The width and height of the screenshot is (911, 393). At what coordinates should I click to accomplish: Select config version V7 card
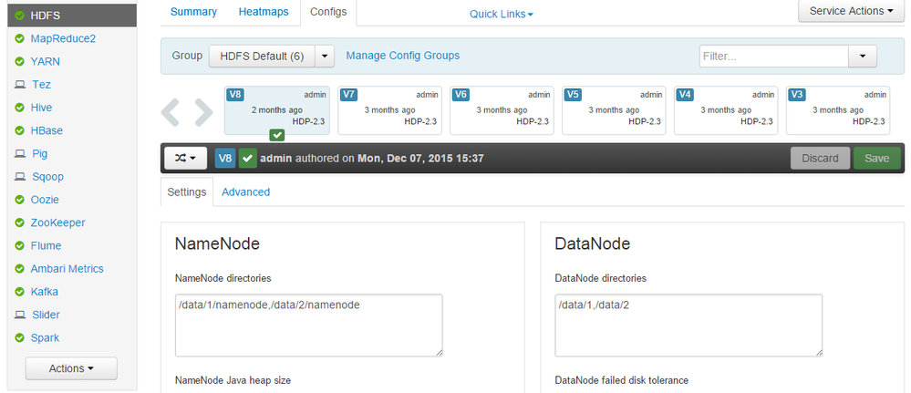point(389,110)
